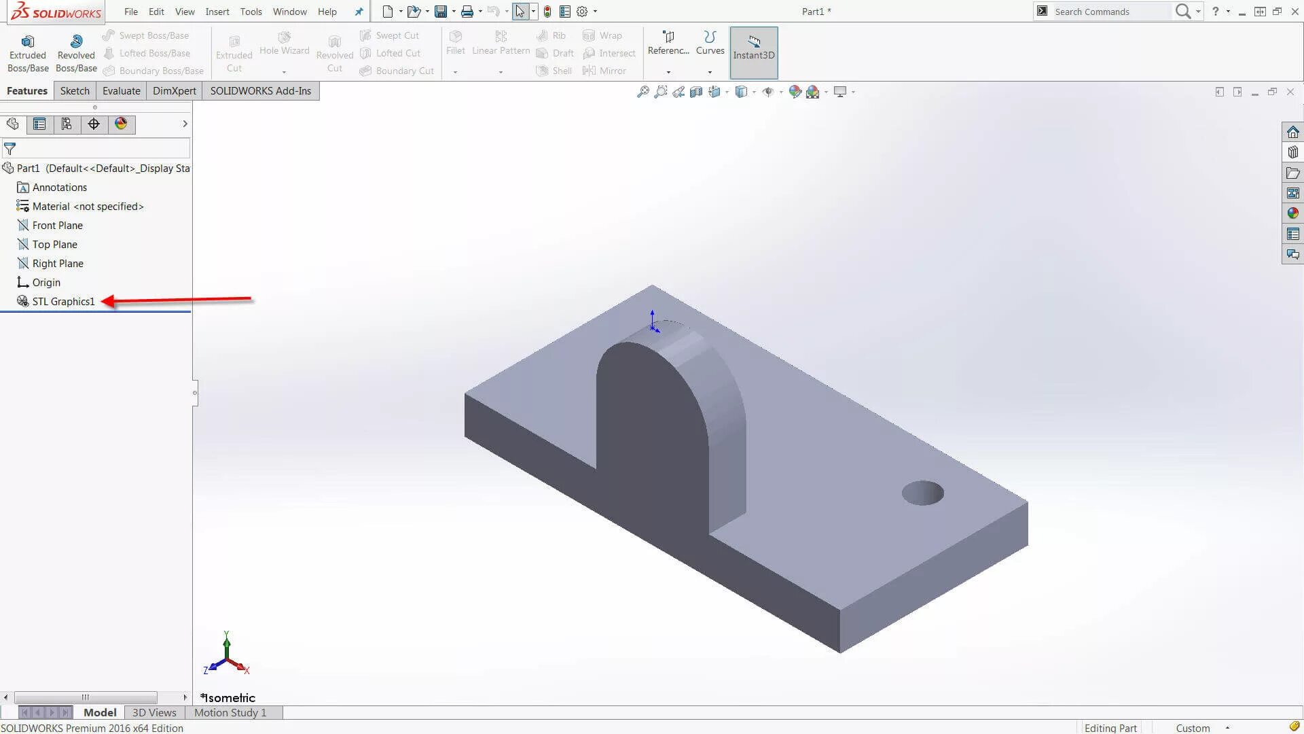Open the DisplayManager appearance tab
This screenshot has width=1304, height=734.
pyautogui.click(x=121, y=124)
